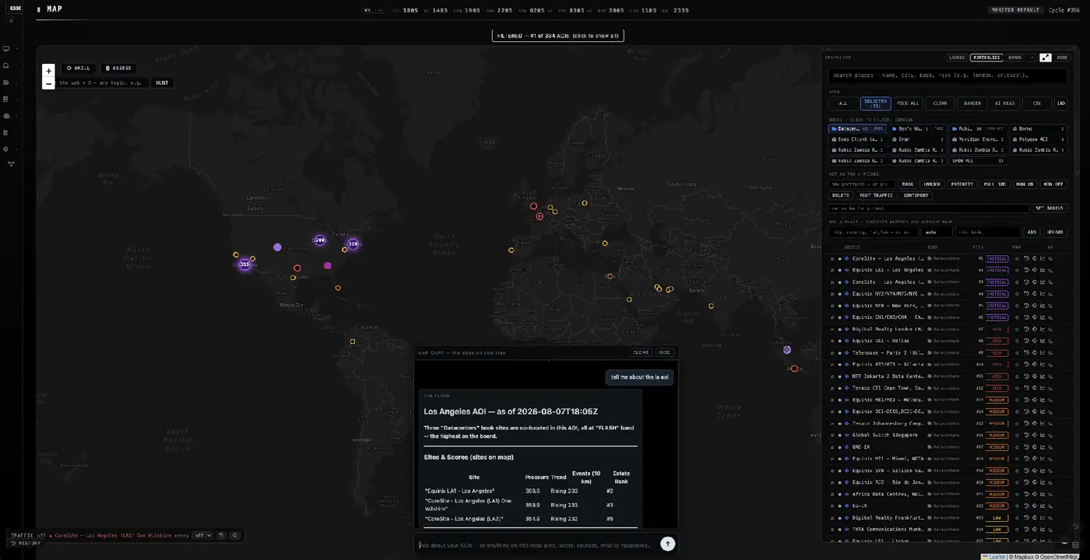Click the CLEAR button in map chat
Image resolution: width=1090 pixels, height=560 pixels.
tap(641, 352)
